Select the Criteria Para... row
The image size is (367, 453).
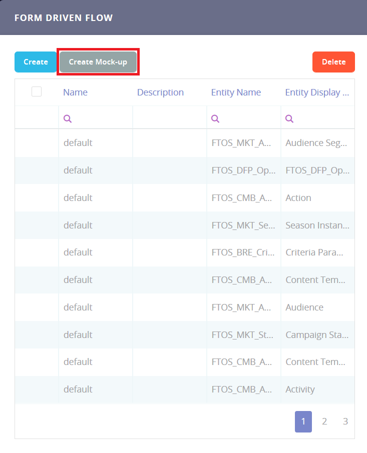point(314,252)
